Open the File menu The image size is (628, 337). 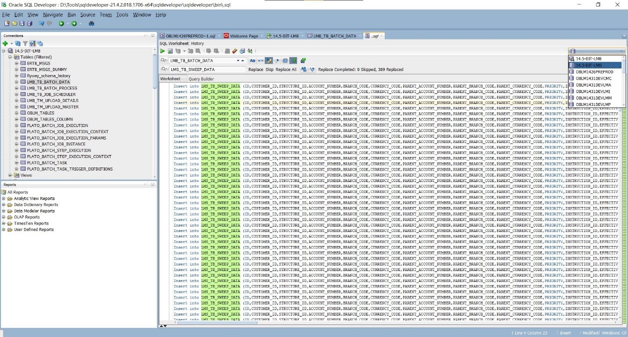coord(6,15)
